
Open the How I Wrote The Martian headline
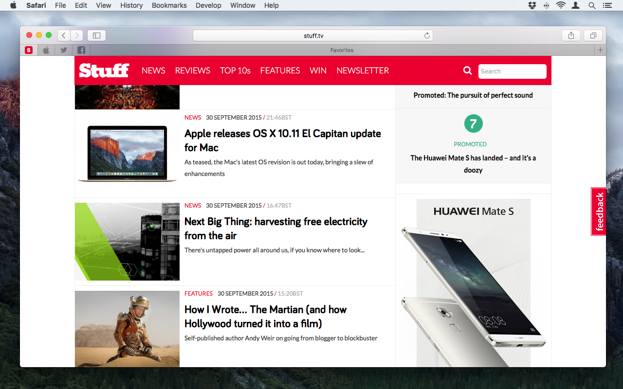[x=265, y=317]
